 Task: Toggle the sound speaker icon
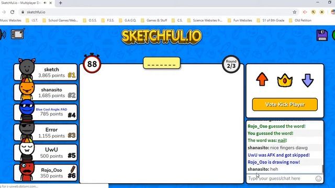(x=3, y=34)
